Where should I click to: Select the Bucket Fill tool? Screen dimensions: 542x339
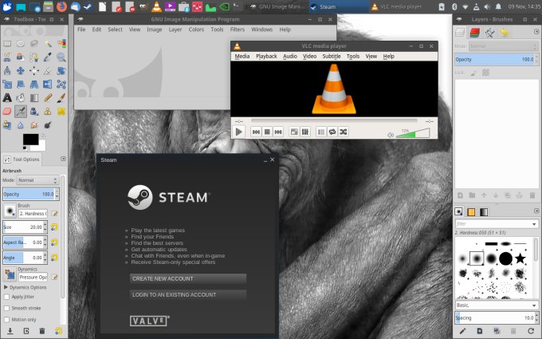tap(21, 97)
